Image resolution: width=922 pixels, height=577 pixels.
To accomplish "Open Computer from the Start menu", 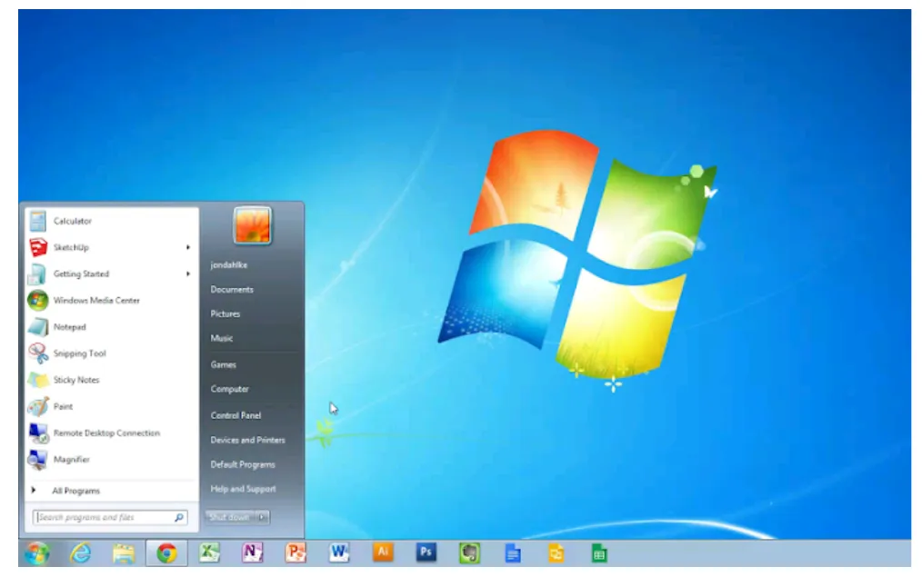I will click(x=229, y=389).
